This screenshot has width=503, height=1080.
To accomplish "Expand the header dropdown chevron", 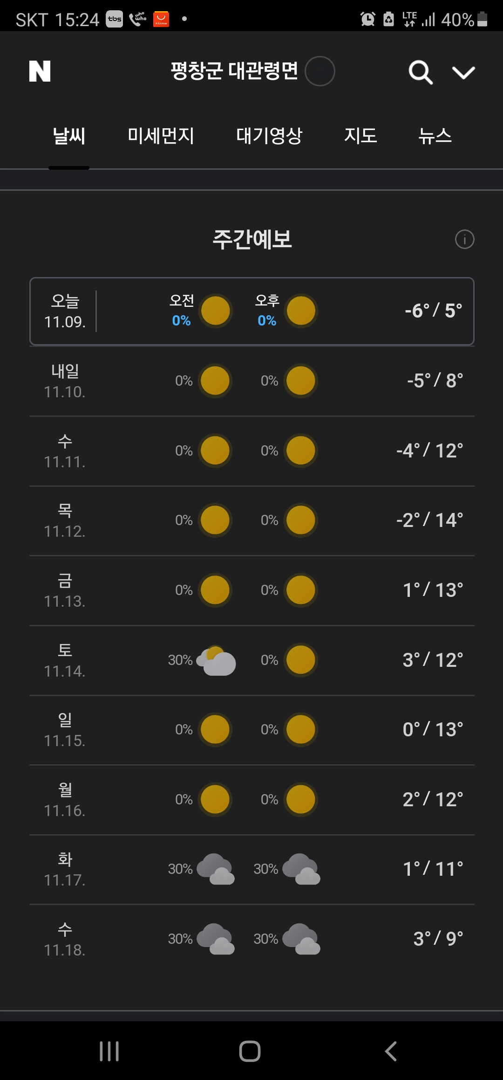I will click(x=463, y=72).
